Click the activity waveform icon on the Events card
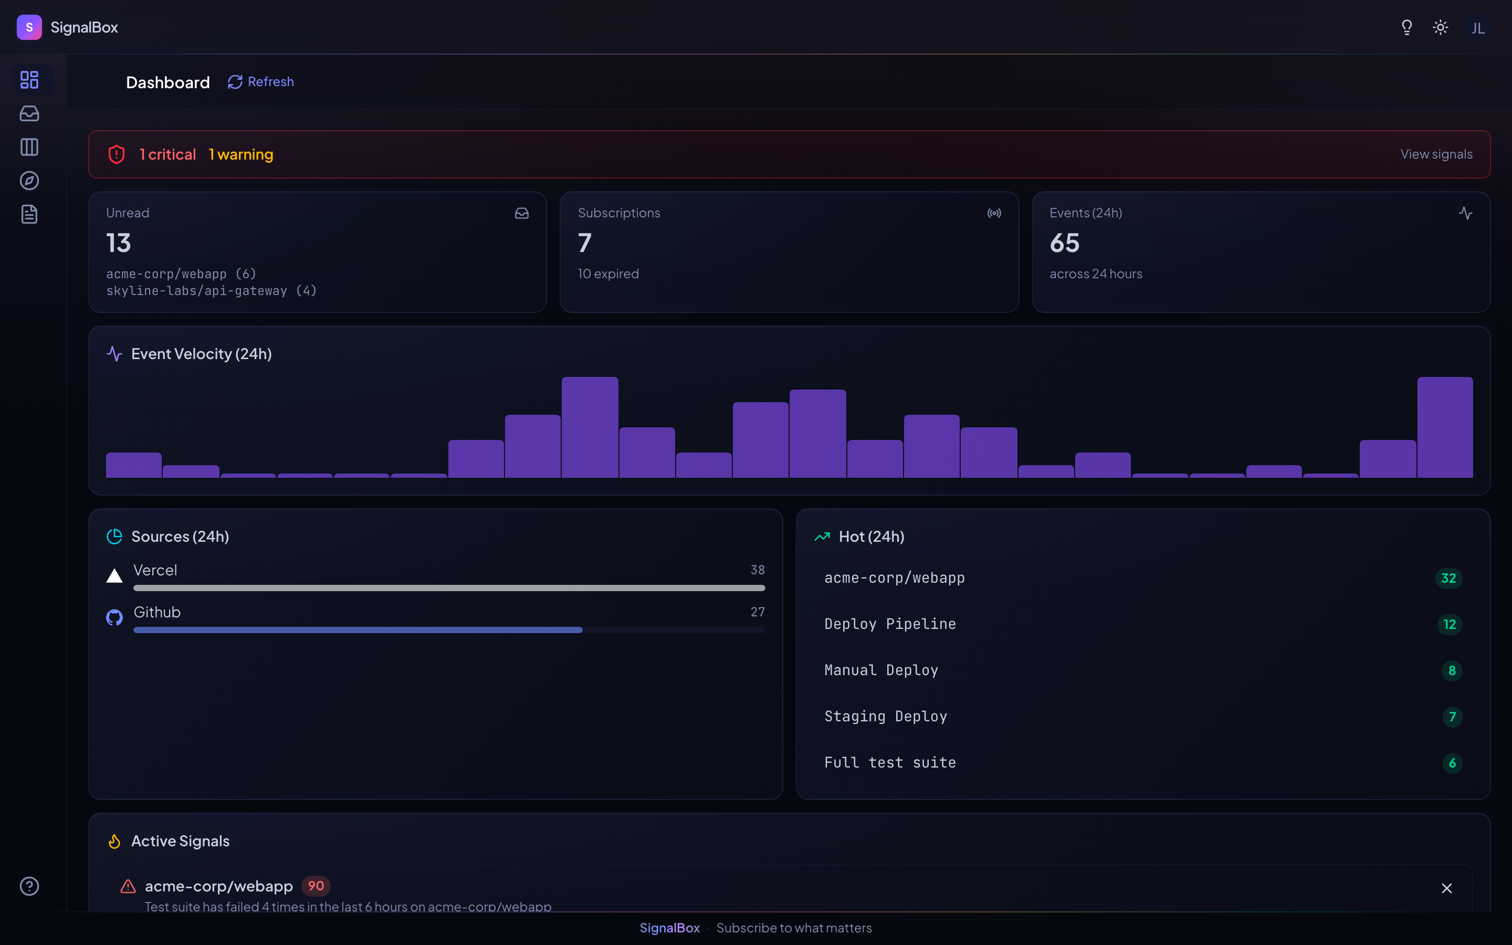The width and height of the screenshot is (1512, 945). (x=1466, y=213)
